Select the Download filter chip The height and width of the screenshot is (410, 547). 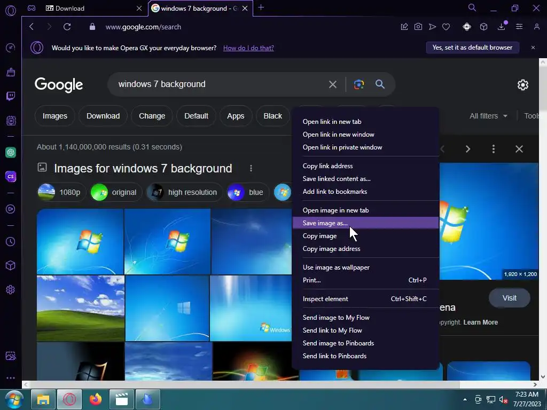click(103, 116)
